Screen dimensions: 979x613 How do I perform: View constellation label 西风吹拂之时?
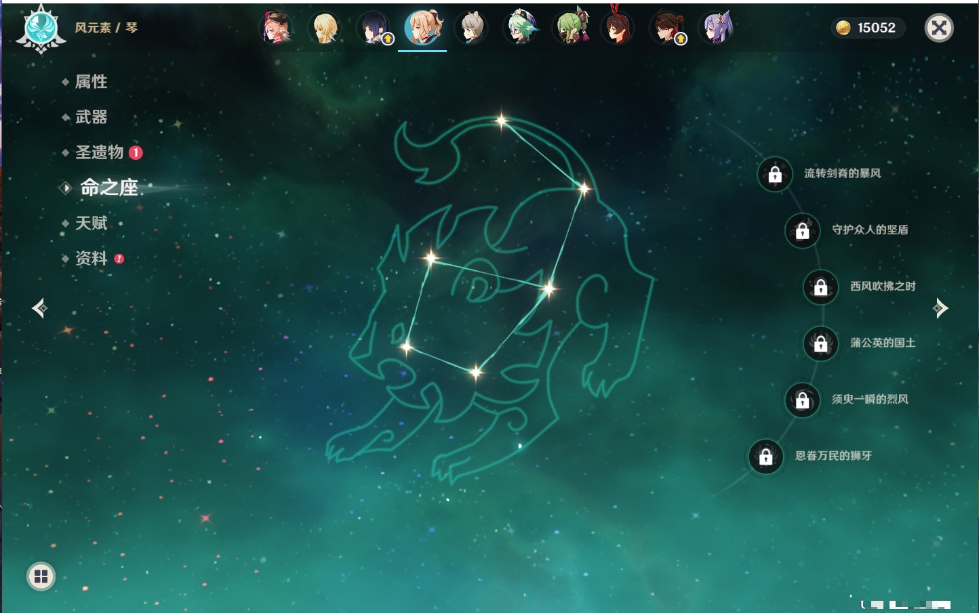(883, 286)
